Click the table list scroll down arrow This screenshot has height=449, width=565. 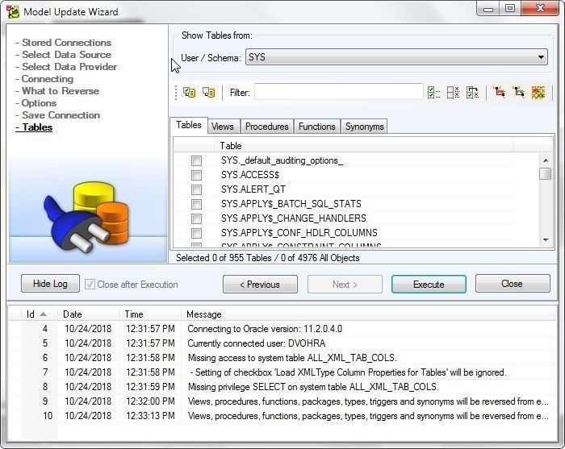point(546,240)
